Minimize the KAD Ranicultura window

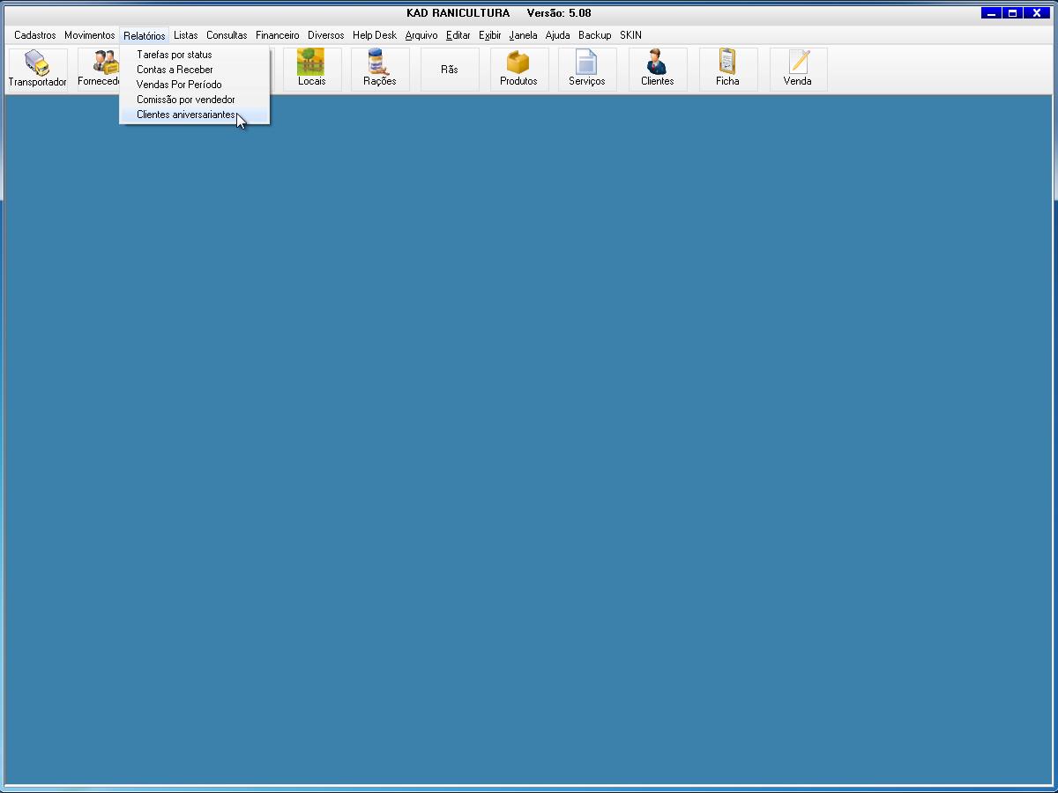(992, 13)
